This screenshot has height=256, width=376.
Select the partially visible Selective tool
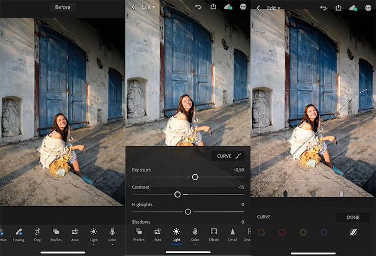click(2, 235)
